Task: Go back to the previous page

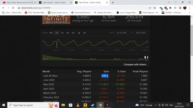Action: (x=3, y=8)
